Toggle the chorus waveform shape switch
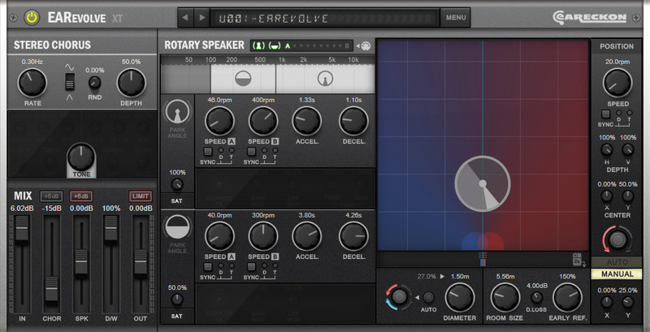650x332 pixels. [x=71, y=82]
